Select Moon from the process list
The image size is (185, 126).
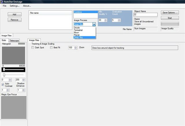[77, 33]
